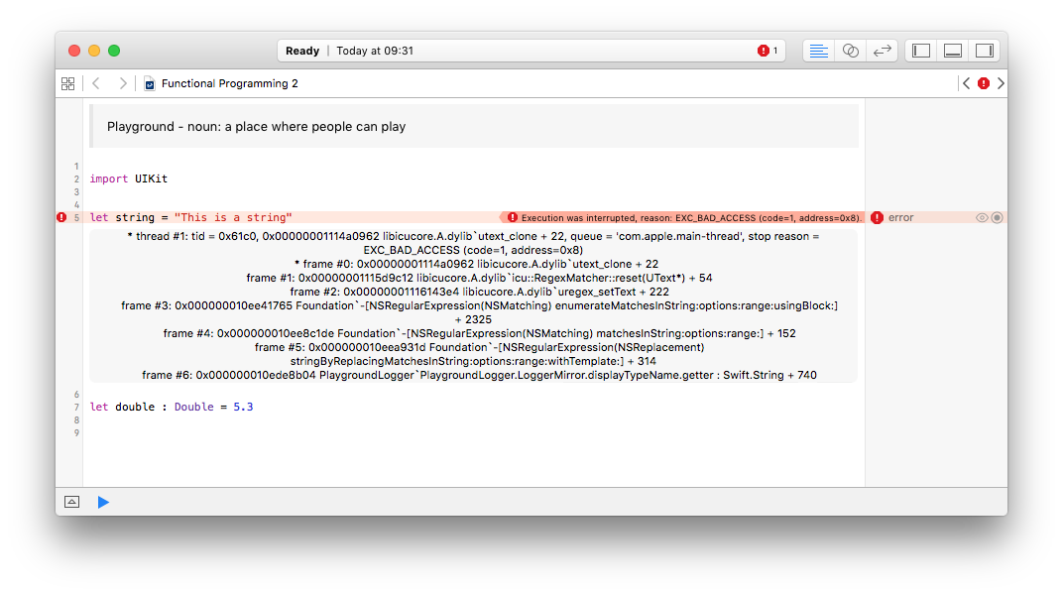Show the inline result for line 5

tap(997, 217)
